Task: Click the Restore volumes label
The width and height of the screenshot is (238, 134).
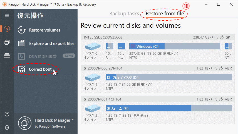Action: click(44, 30)
